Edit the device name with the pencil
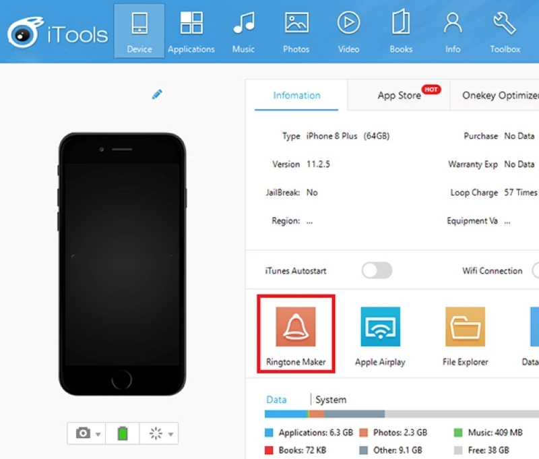Screen dimensions: 539x459 tap(157, 94)
